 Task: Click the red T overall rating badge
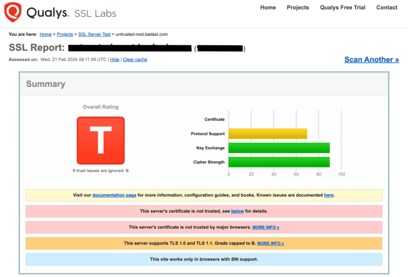101,140
